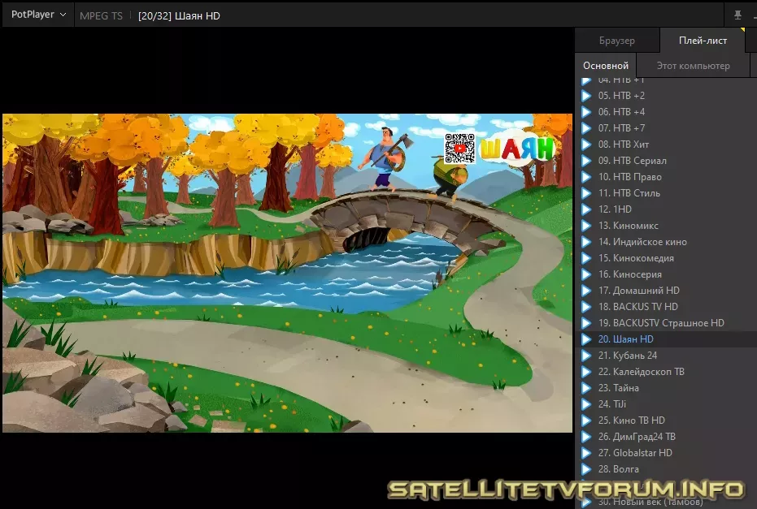This screenshot has height=509, width=757.
Task: Click the play icon beside Кубань 24
Action: pyautogui.click(x=586, y=356)
